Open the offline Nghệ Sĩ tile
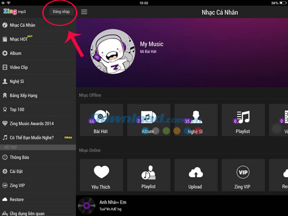Screen dimensions: 288x216 tap(196, 120)
